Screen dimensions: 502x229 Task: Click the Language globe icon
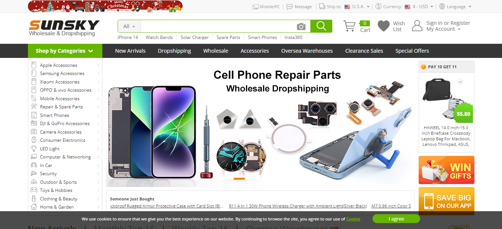pos(442,6)
